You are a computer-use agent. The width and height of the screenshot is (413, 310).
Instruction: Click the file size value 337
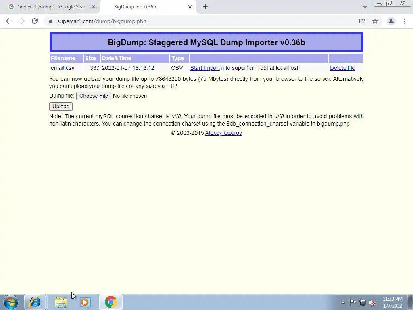click(94, 68)
